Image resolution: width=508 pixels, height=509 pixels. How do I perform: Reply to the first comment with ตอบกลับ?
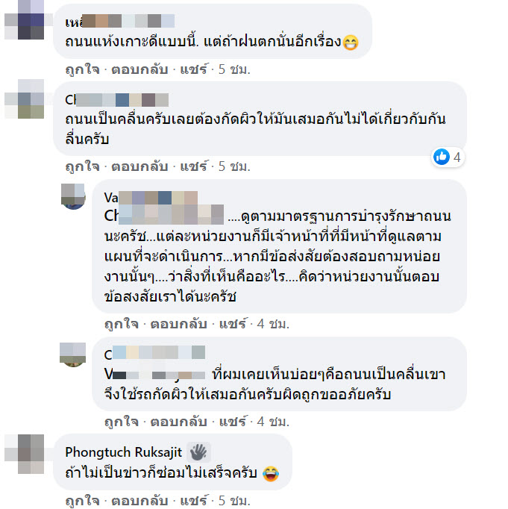click(139, 69)
